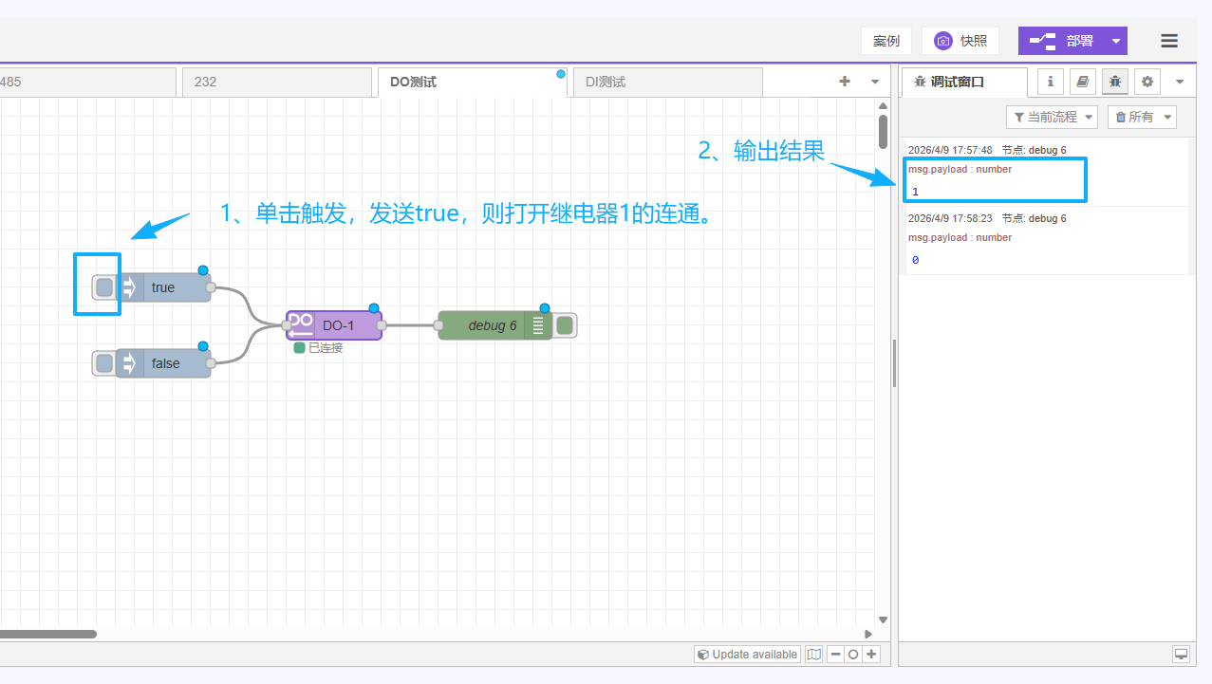
Task: Add a new flow tab with plus icon
Action: pos(844,82)
